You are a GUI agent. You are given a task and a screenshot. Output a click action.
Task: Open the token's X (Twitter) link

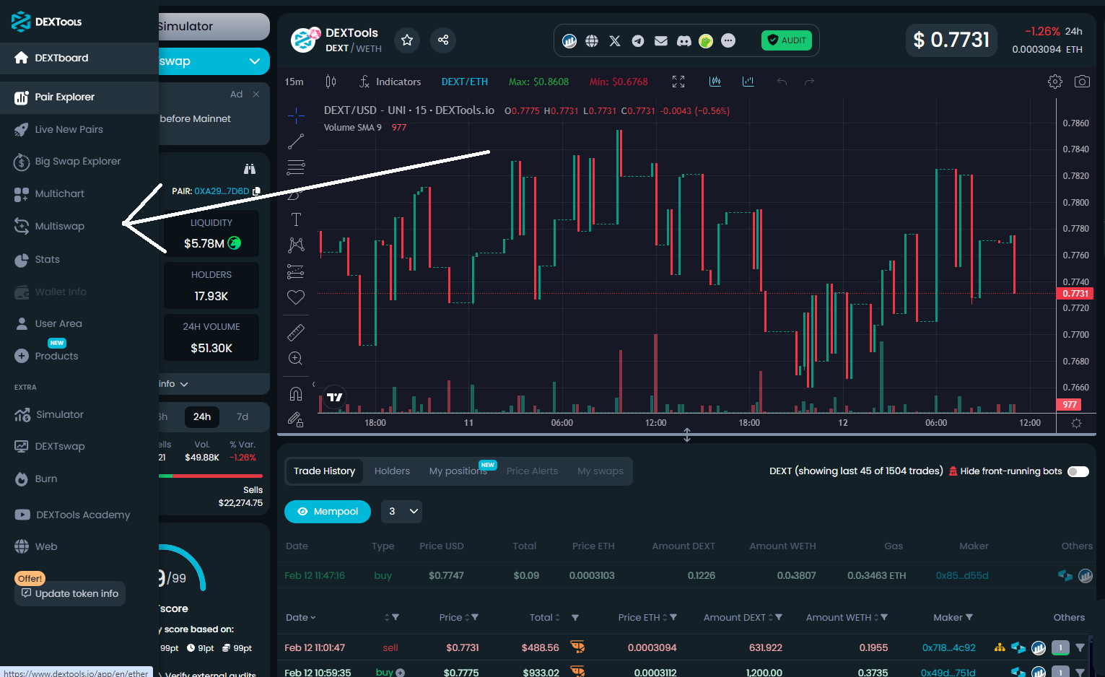[x=615, y=41]
